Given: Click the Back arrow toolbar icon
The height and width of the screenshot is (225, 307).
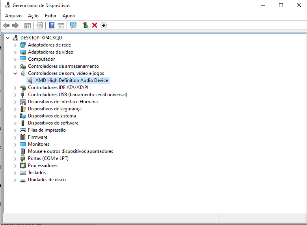Looking at the screenshot, I should point(6,25).
